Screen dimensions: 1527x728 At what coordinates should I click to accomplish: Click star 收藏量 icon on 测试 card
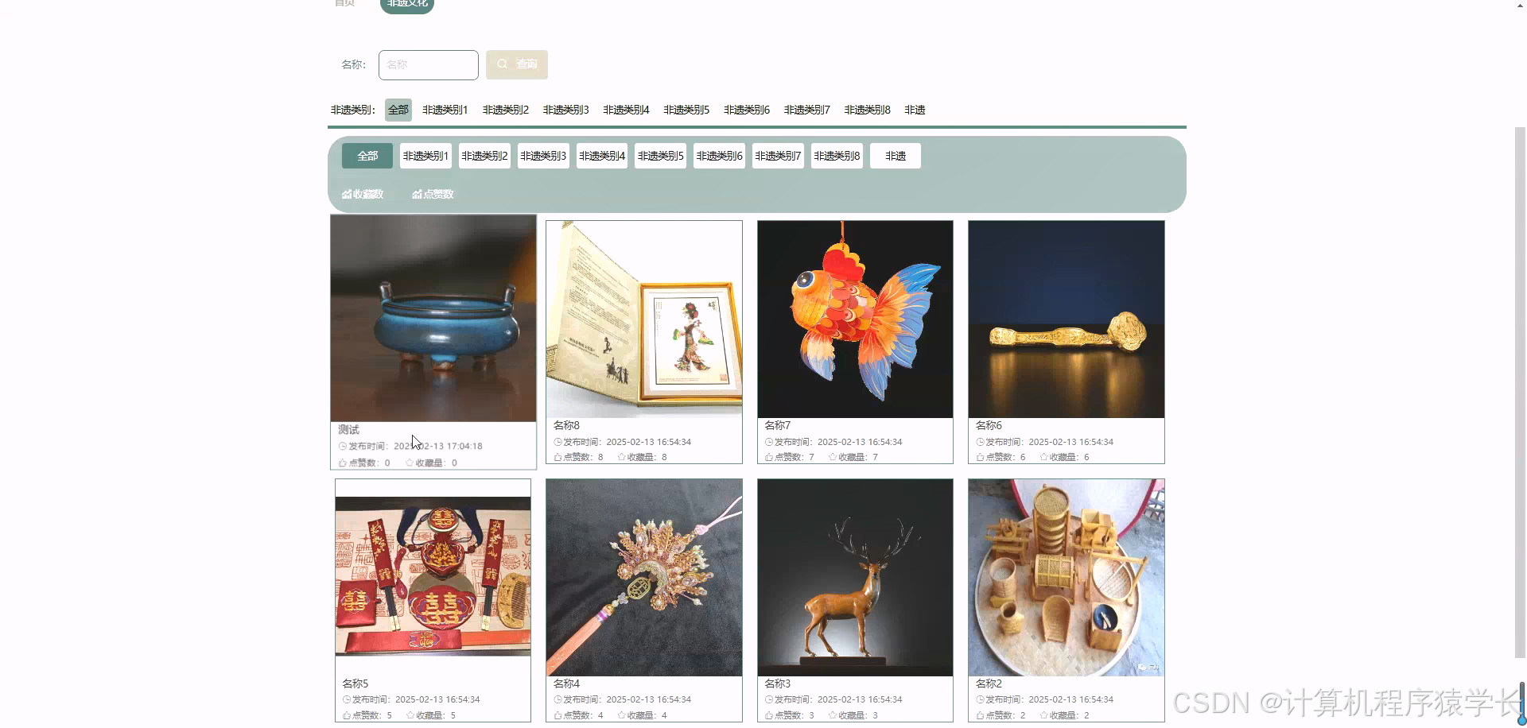[410, 463]
